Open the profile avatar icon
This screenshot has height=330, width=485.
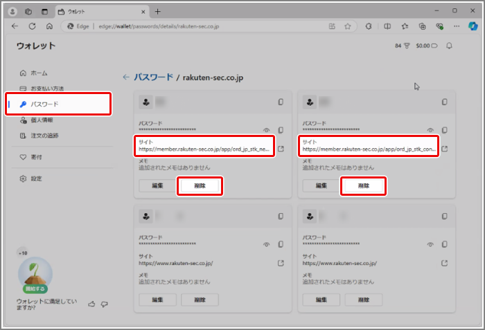(x=12, y=12)
